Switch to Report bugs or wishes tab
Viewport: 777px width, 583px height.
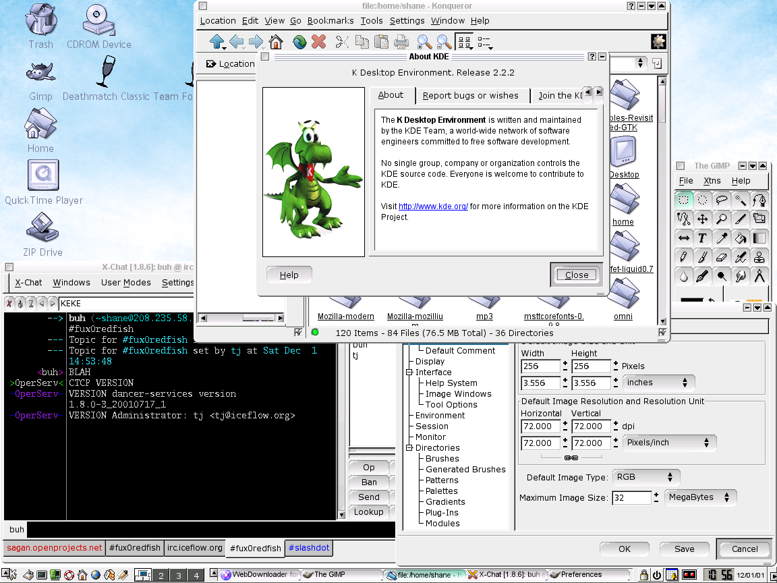click(470, 95)
